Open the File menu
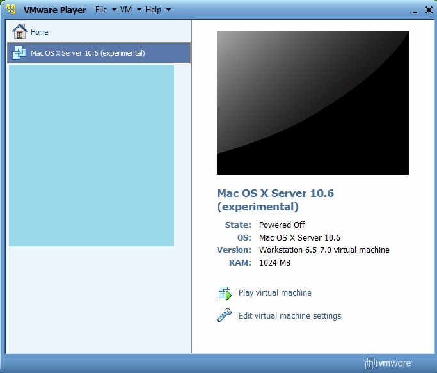This screenshot has height=373, width=437. click(101, 10)
